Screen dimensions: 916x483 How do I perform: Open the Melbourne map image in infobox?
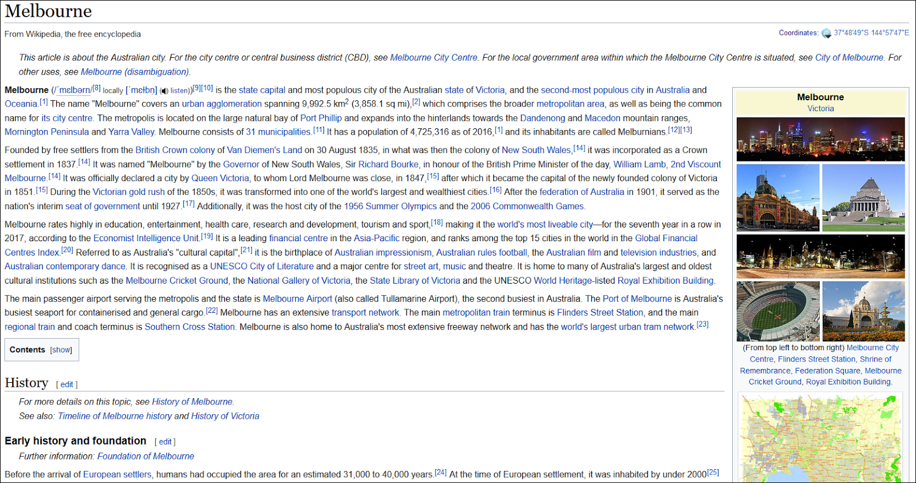[820, 439]
